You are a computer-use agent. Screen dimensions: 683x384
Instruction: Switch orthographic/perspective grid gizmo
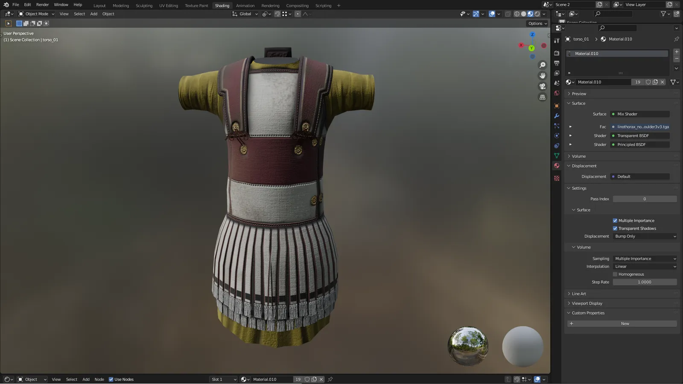point(543,97)
